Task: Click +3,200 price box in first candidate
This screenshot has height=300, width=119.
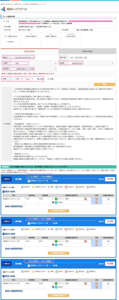Action: 110,179
